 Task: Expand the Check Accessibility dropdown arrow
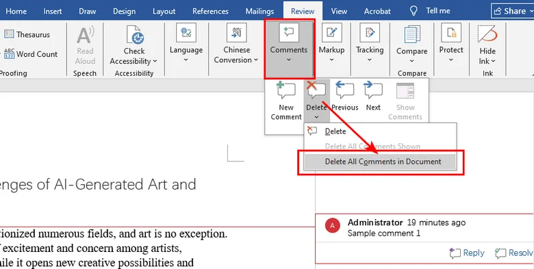pos(155,62)
